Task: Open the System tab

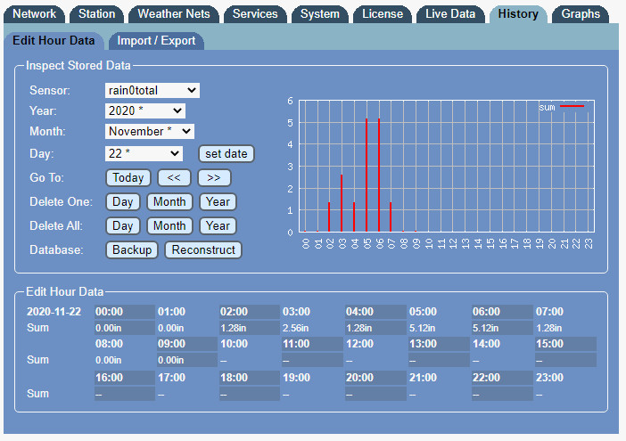Action: (x=320, y=14)
